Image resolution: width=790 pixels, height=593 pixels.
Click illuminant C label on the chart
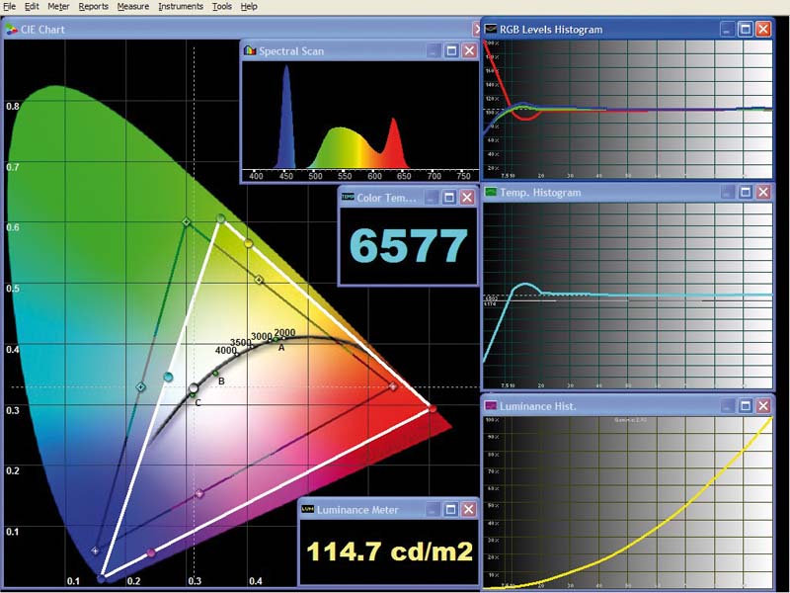click(198, 402)
